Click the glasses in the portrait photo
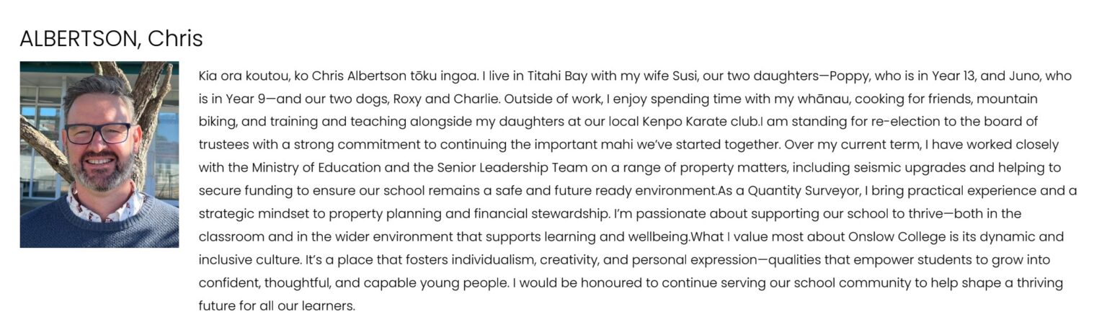1107x327 pixels. click(98, 133)
